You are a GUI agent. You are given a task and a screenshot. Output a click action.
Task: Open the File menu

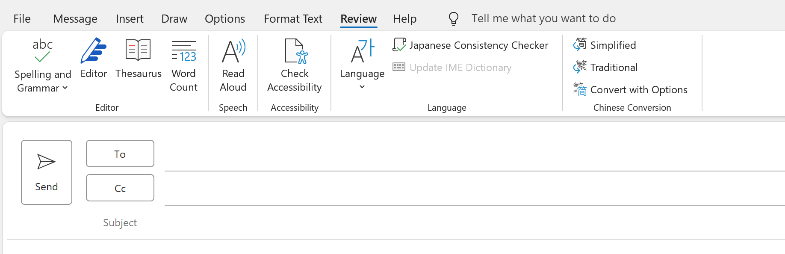(22, 19)
